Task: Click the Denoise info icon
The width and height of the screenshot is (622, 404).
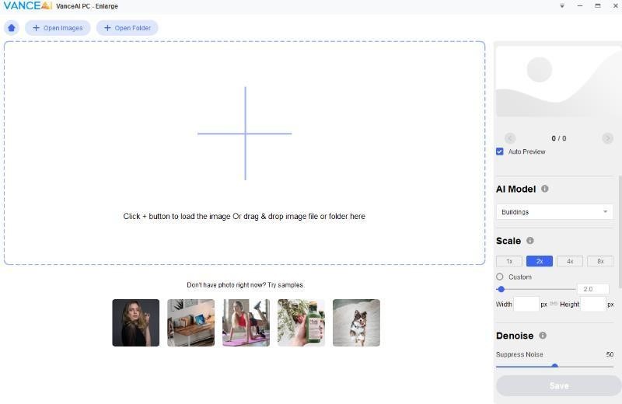Action: [543, 336]
